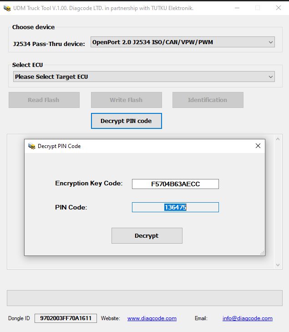289x332 pixels.
Task: Click the UDM Truck Tool title bar icon
Action: click(7, 8)
